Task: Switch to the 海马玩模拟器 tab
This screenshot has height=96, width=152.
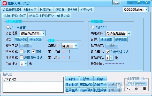Action: tap(12, 10)
